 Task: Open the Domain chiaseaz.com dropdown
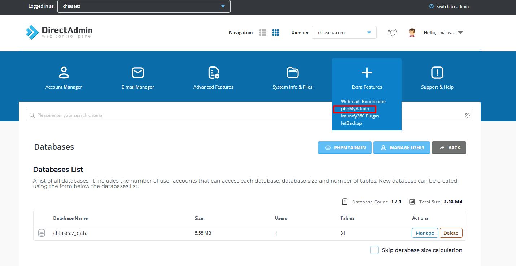click(344, 33)
